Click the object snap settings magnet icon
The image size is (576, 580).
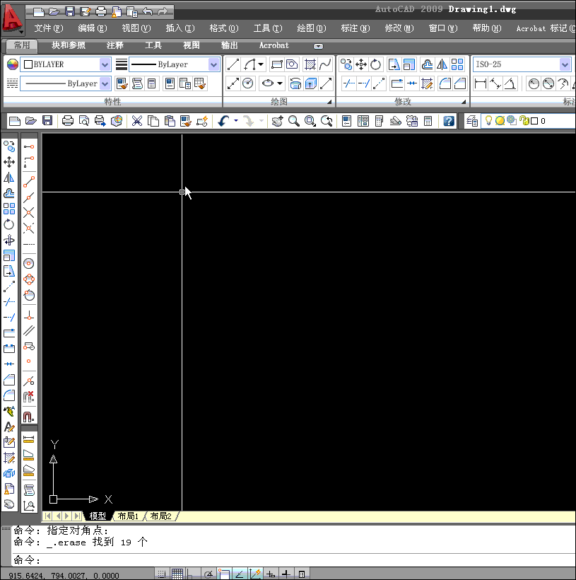click(29, 417)
